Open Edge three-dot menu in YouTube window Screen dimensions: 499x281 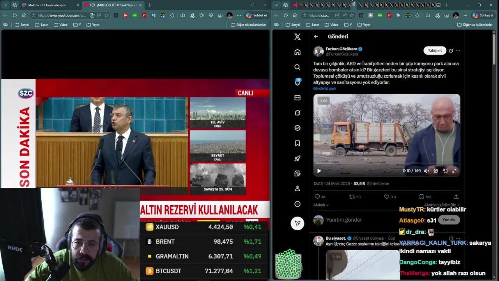tap(239, 15)
